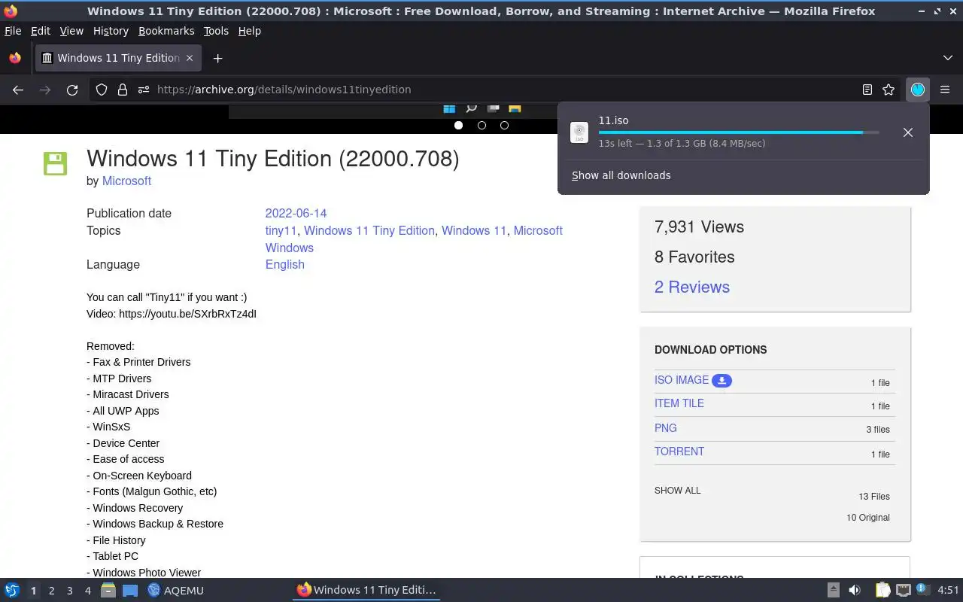Switch to workspace 4
The image size is (963, 602).
(x=87, y=591)
